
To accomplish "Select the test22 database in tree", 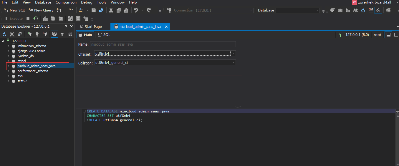I will [22, 81].
